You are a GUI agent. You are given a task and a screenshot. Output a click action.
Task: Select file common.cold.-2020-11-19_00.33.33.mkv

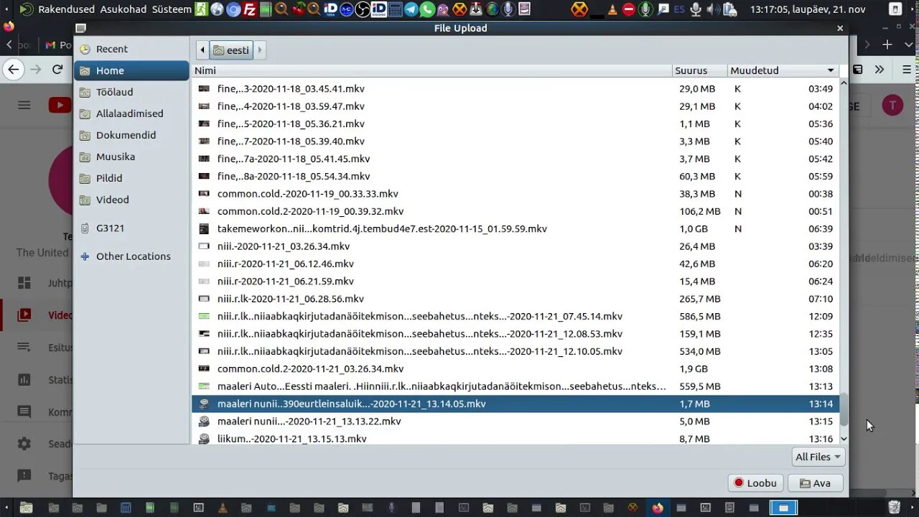click(x=515, y=194)
